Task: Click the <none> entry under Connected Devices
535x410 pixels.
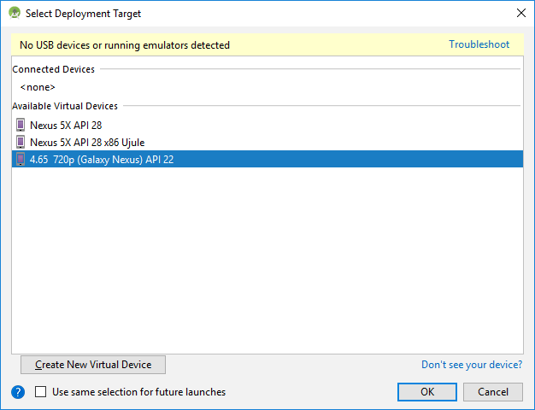Action: tap(38, 87)
